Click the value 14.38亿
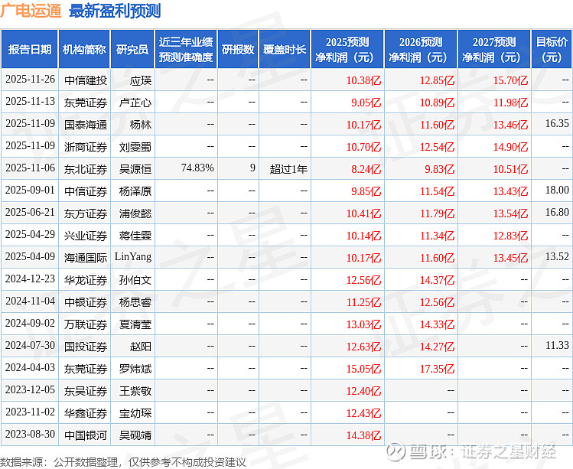Viewport: 573px width, 469px height. tap(363, 435)
